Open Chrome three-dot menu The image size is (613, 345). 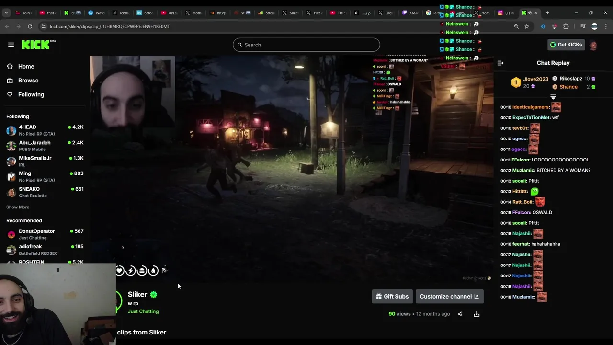click(x=606, y=26)
